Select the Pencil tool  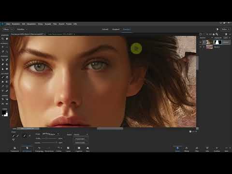(7, 91)
